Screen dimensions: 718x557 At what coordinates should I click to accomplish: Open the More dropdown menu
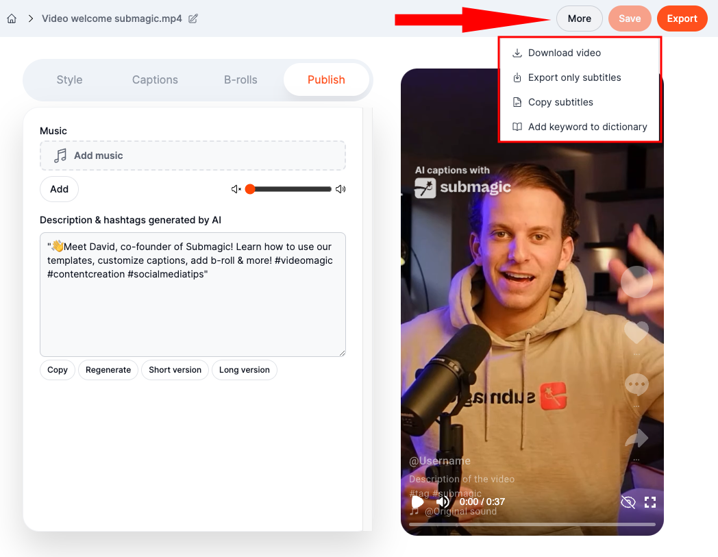pos(579,18)
